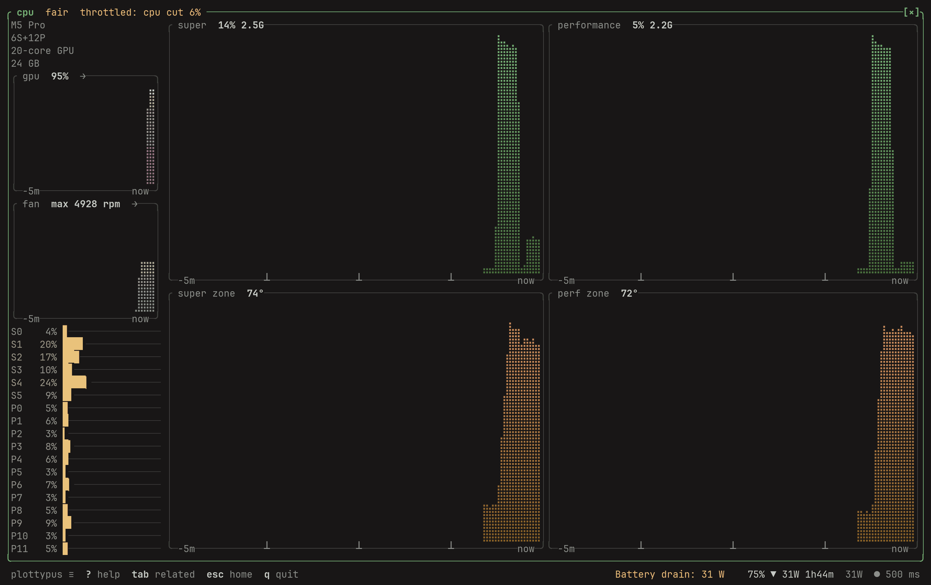Select the super zone temperature header
931x585 pixels.
[220, 293]
